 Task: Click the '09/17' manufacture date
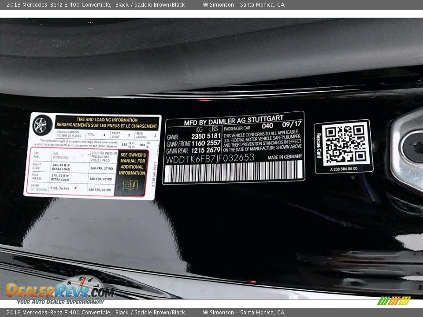coord(292,124)
